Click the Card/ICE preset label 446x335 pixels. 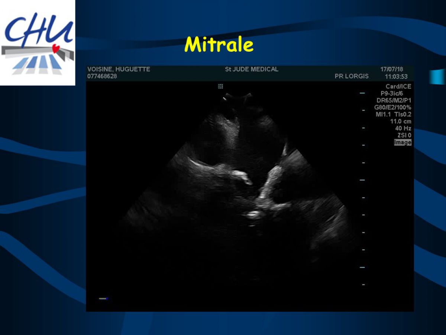coord(398,86)
